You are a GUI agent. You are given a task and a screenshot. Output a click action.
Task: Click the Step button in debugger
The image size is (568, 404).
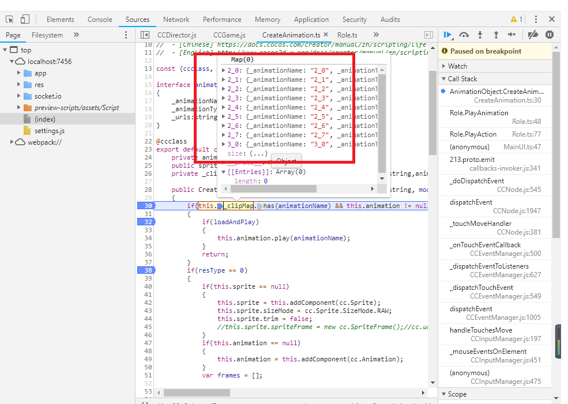pyautogui.click(x=511, y=35)
